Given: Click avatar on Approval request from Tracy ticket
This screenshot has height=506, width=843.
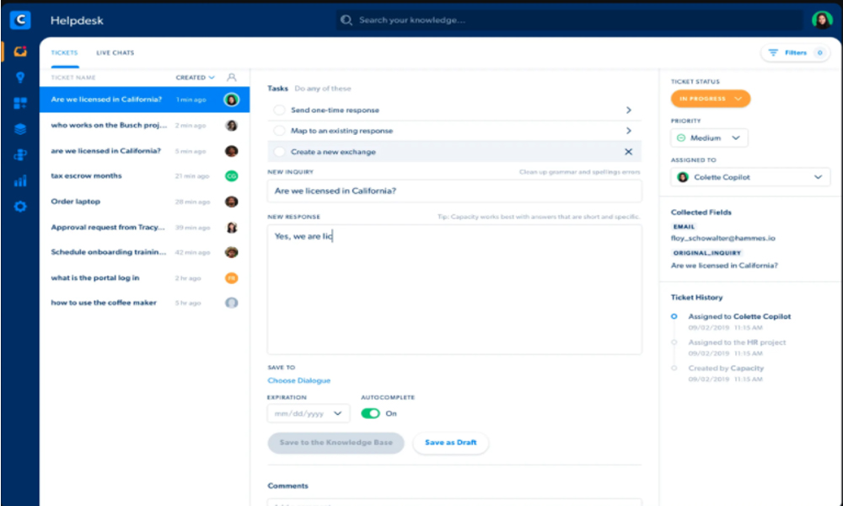Looking at the screenshot, I should (232, 228).
